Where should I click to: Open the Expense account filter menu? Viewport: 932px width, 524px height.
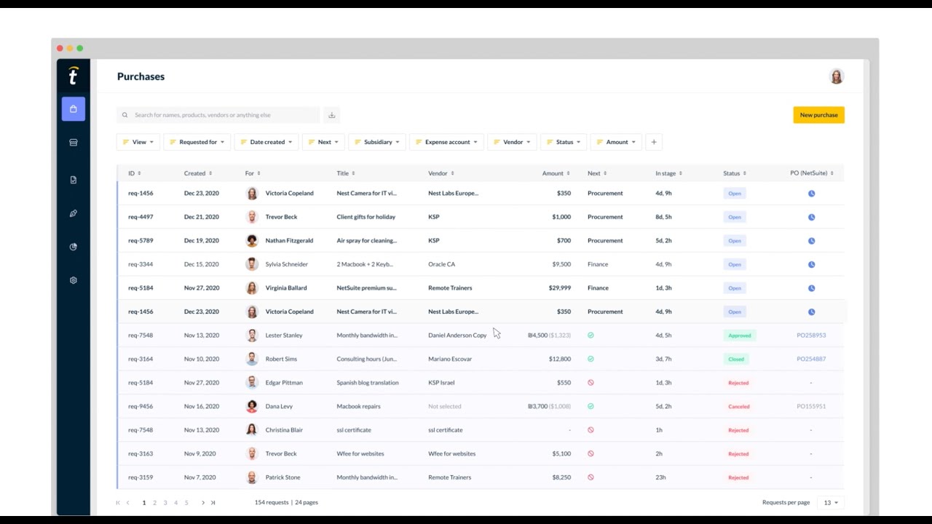pos(446,142)
